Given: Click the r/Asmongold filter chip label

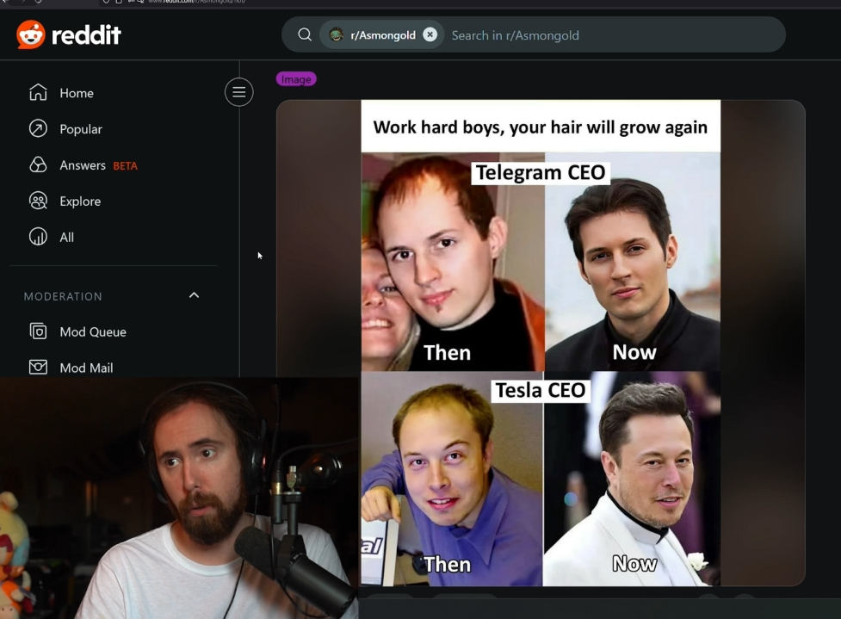Looking at the screenshot, I should [x=383, y=35].
